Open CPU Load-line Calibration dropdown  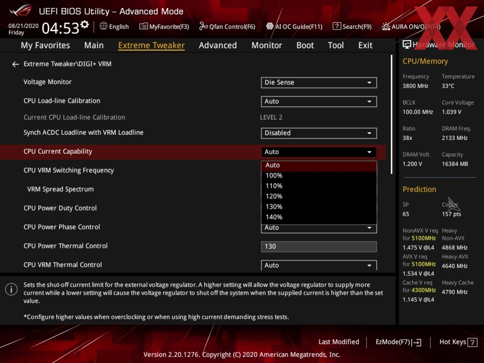(319, 101)
